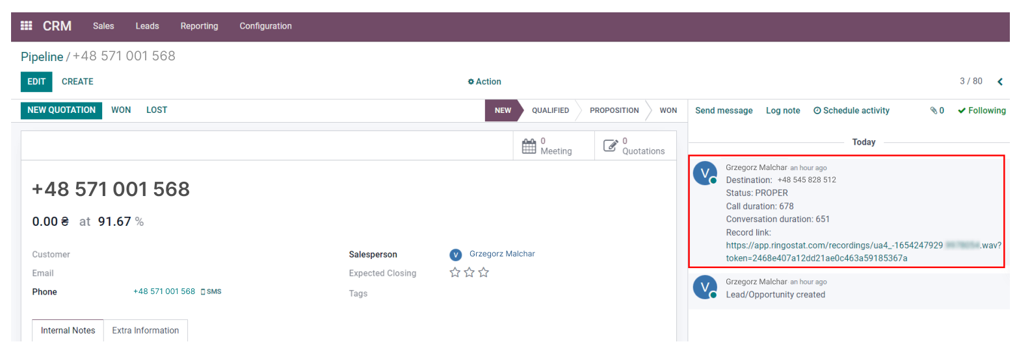Click the Status: PROPER line

pos(757,193)
